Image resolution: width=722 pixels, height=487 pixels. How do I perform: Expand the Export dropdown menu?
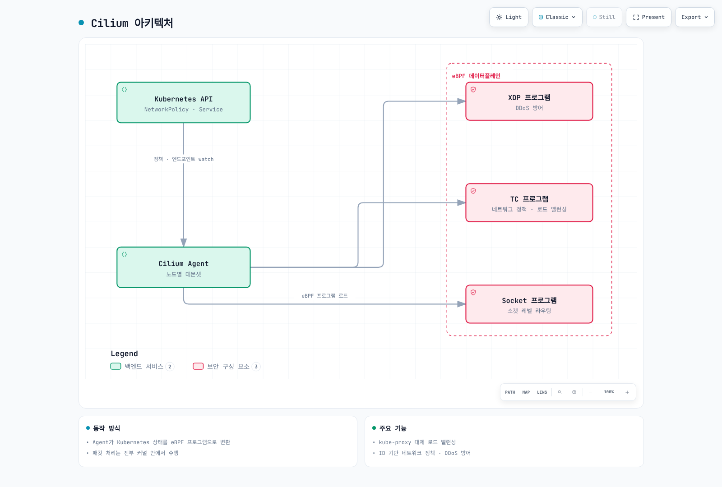click(695, 17)
